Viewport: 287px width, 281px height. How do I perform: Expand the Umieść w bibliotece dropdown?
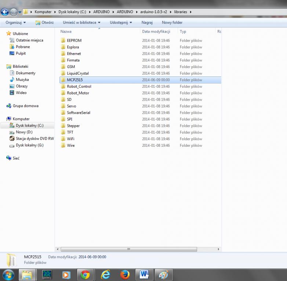point(81,22)
